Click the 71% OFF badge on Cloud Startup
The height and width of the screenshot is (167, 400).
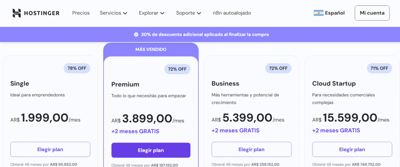379,68
